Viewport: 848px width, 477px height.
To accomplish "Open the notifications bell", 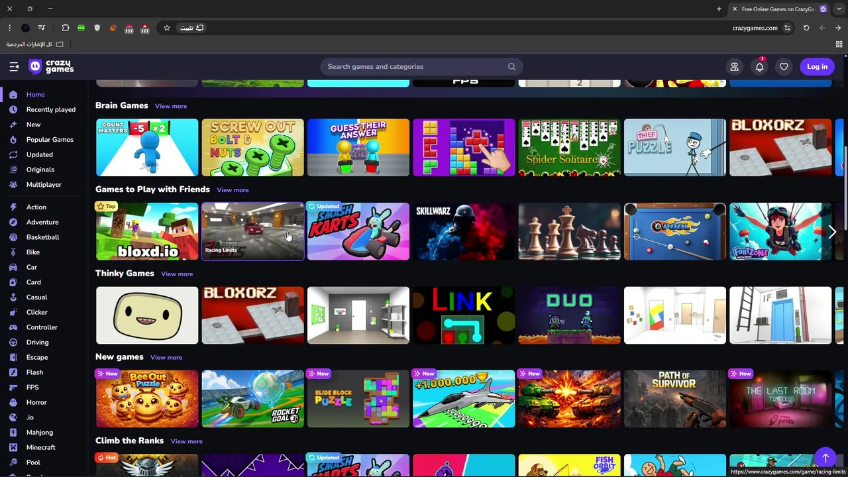I will (x=759, y=66).
